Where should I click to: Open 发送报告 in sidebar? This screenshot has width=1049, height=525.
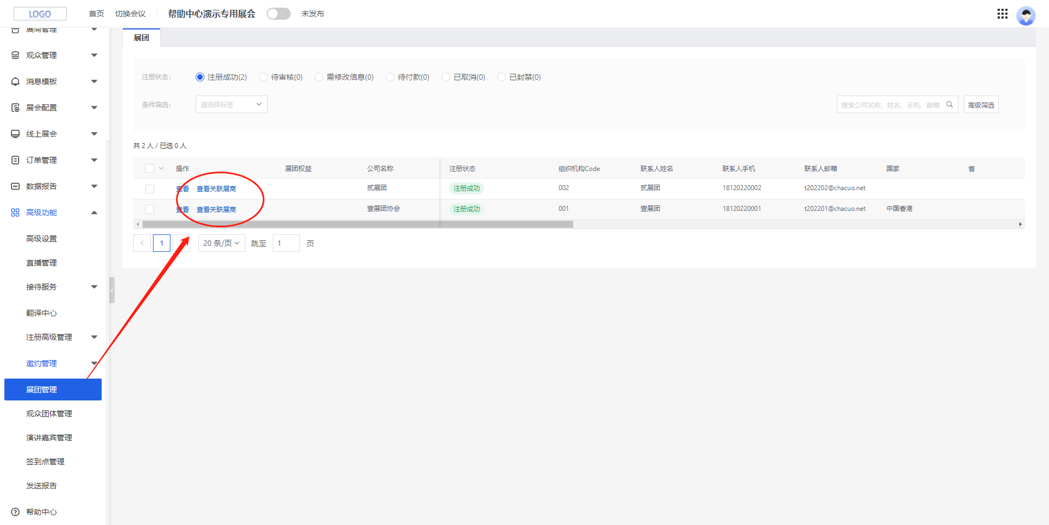(42, 486)
